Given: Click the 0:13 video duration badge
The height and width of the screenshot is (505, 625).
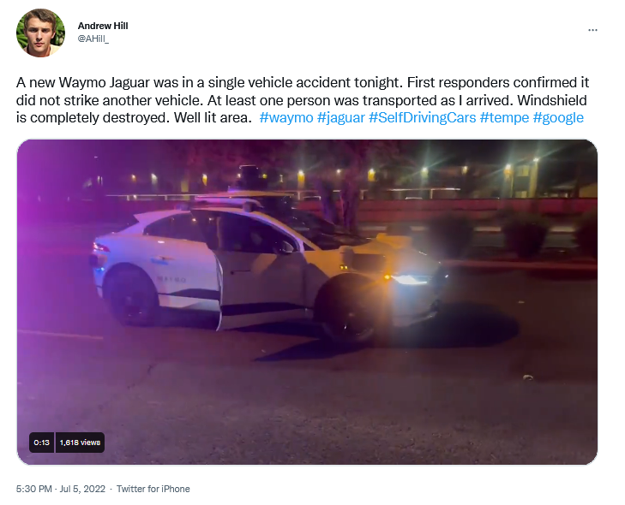Looking at the screenshot, I should (x=41, y=443).
